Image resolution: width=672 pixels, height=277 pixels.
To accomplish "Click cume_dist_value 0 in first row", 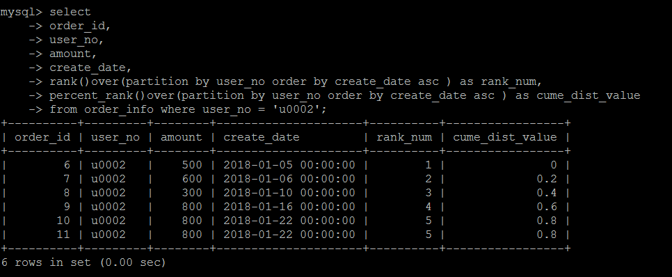I will click(554, 165).
